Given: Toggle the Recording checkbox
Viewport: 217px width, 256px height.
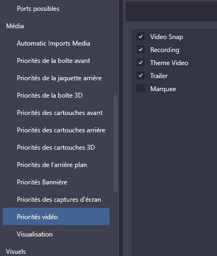Looking at the screenshot, I should click(x=141, y=49).
